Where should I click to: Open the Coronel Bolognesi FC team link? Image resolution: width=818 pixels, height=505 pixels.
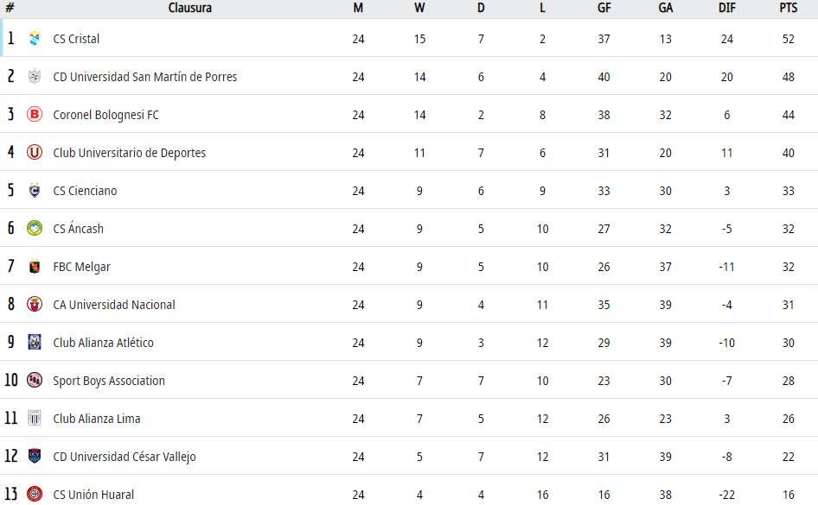(x=105, y=115)
